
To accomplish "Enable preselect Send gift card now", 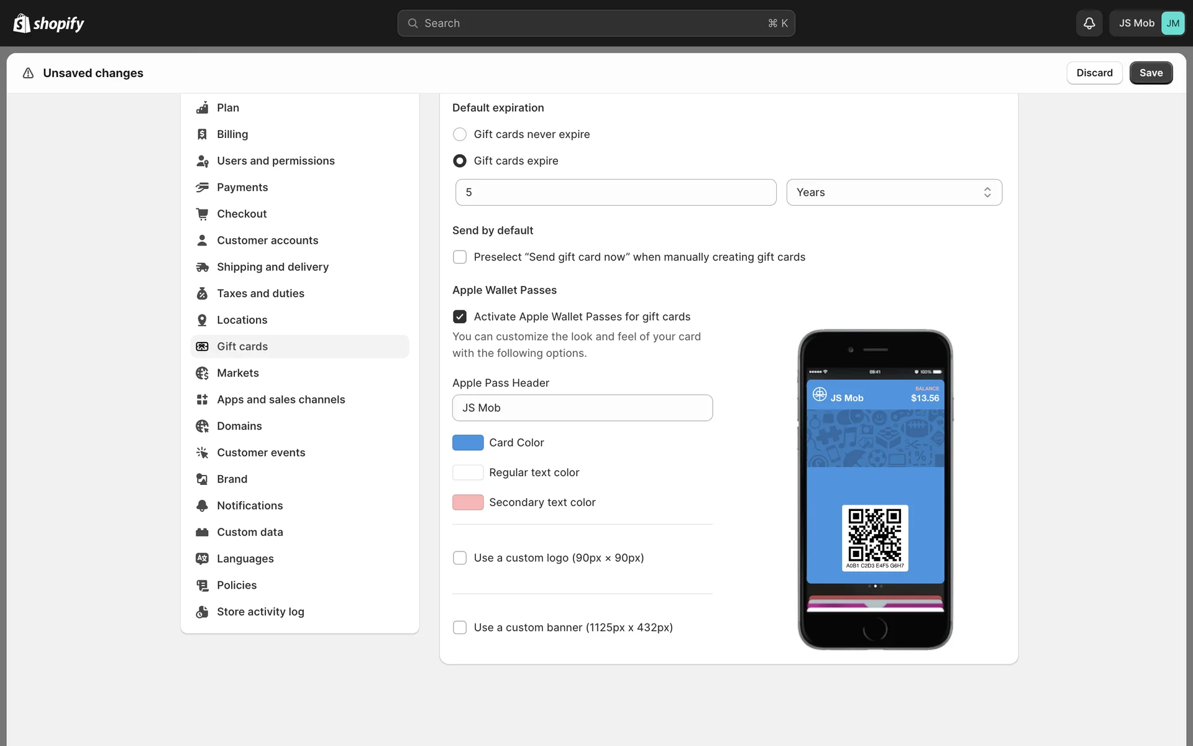I will (x=460, y=257).
